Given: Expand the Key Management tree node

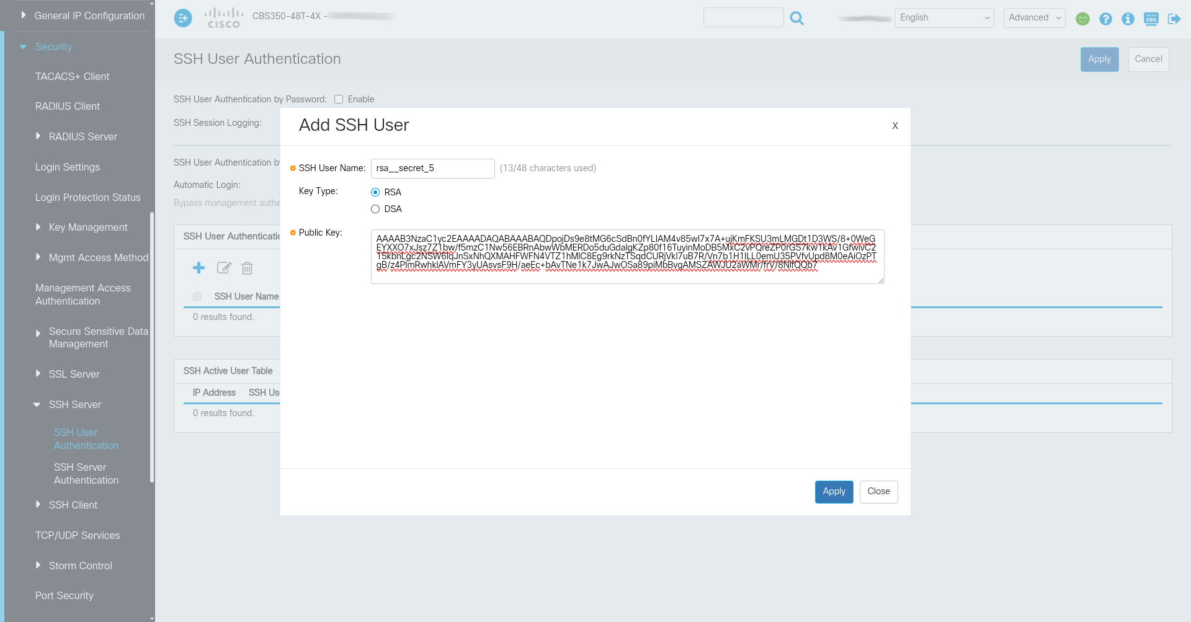Looking at the screenshot, I should point(38,227).
